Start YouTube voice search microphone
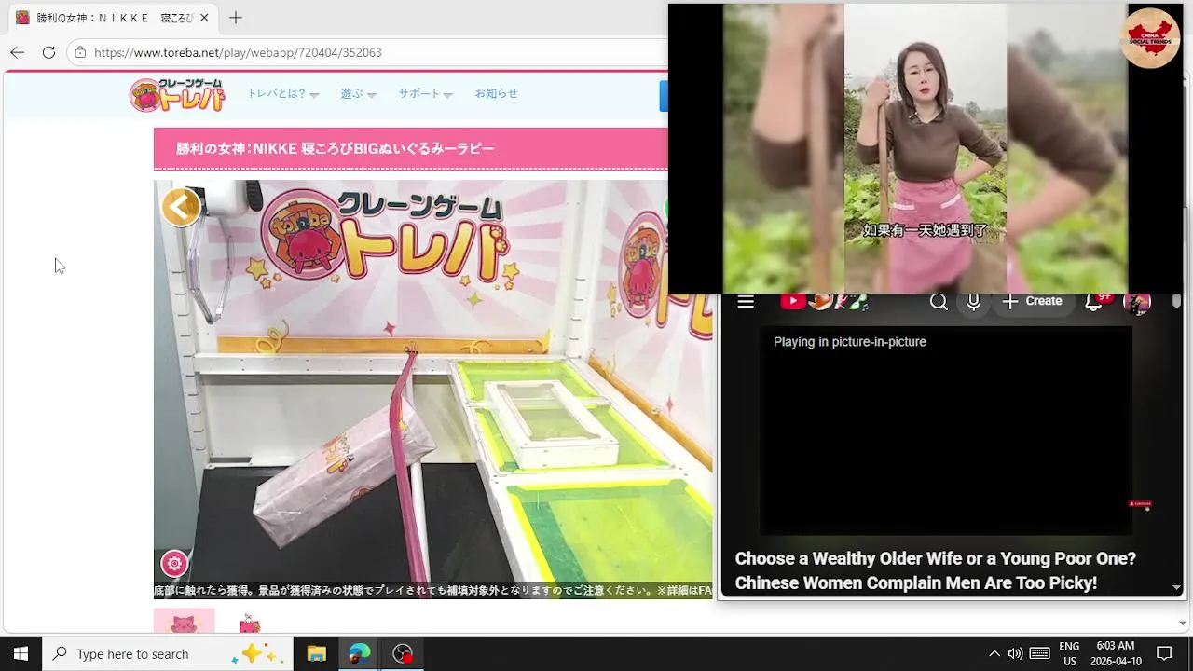 (973, 302)
